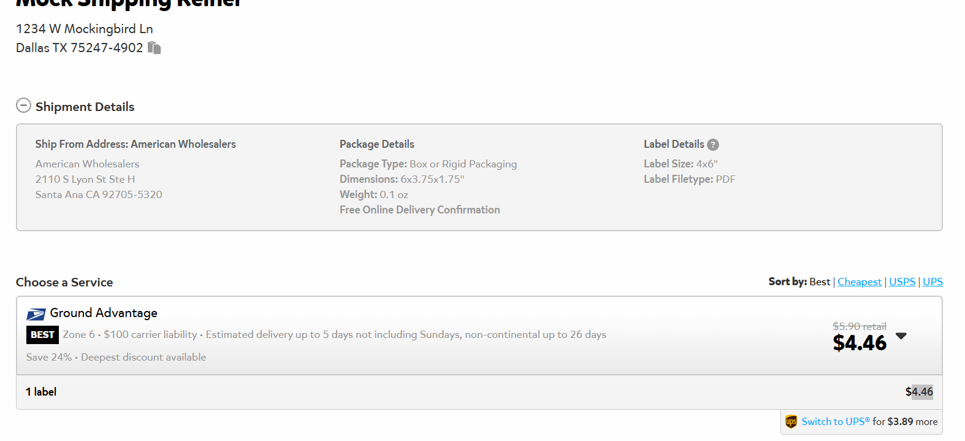Click Ship From Address American Wholesalers heading

tap(135, 144)
